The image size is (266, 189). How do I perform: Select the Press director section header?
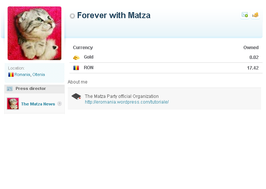pyautogui.click(x=34, y=89)
